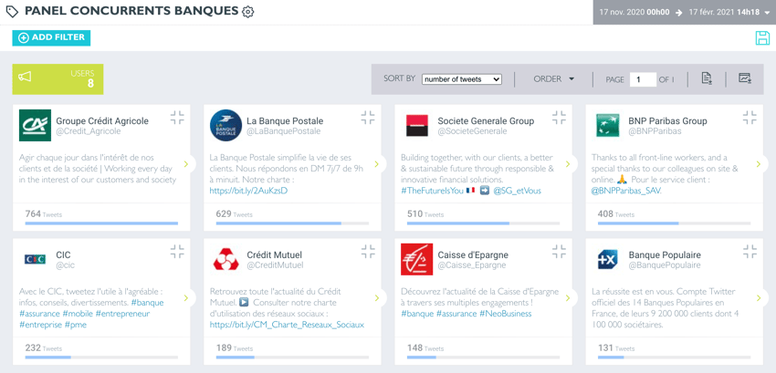Collapse the Groupe Crédit Agricole card

coord(177,118)
